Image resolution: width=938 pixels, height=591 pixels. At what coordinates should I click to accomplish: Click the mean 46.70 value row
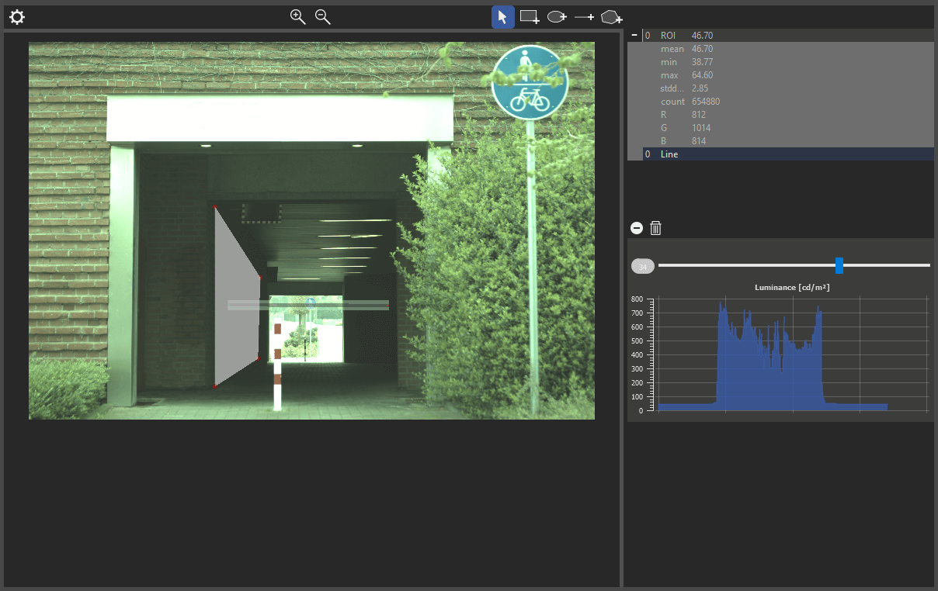[x=788, y=49]
